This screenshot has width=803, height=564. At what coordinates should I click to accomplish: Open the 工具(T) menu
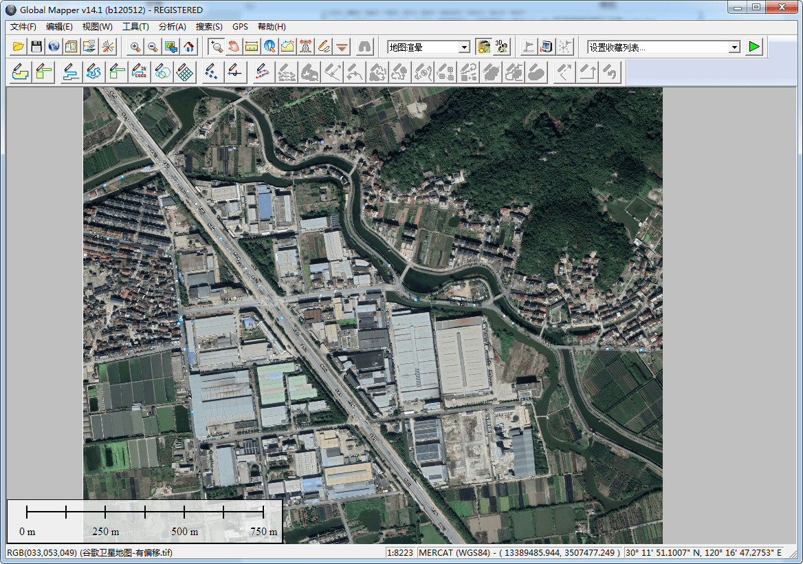pyautogui.click(x=135, y=27)
